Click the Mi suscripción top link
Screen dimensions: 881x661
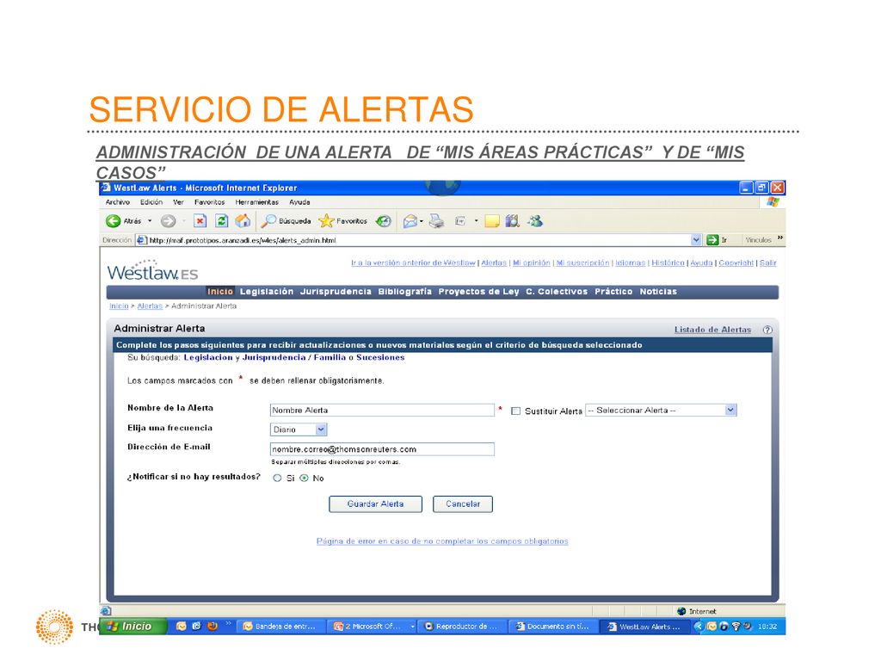click(x=582, y=263)
